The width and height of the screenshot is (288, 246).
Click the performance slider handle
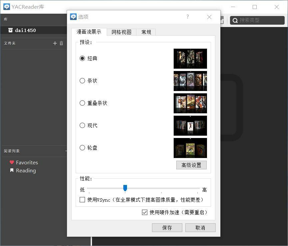125,188
